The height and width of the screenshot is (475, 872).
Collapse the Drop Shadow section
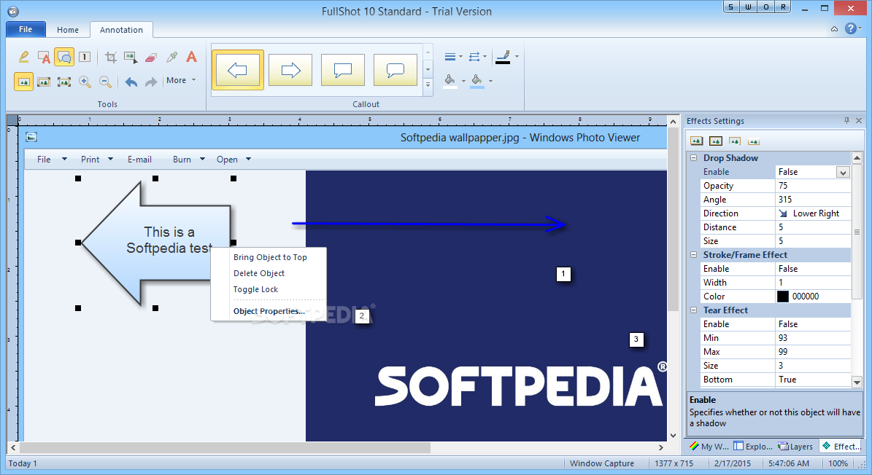point(693,158)
